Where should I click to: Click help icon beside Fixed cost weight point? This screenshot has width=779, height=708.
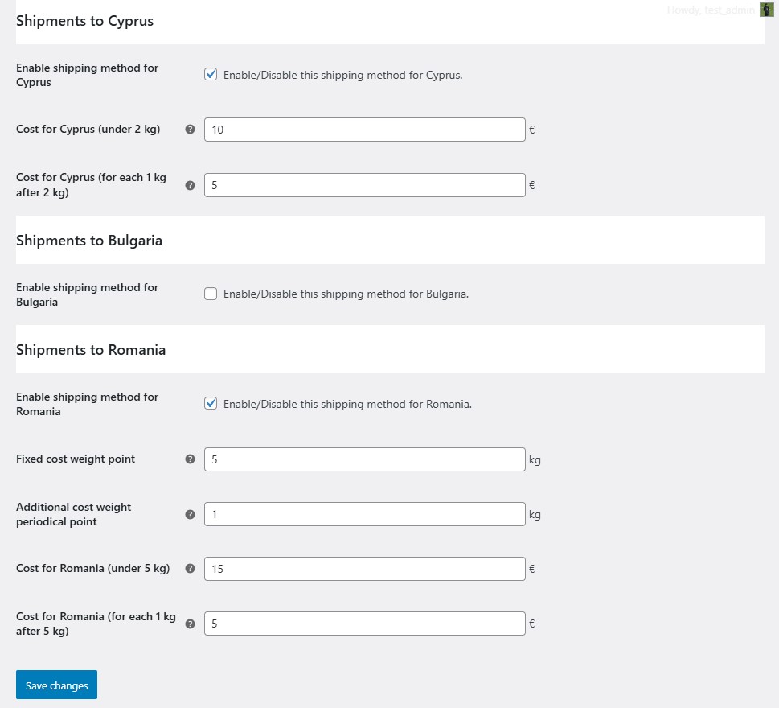click(190, 459)
